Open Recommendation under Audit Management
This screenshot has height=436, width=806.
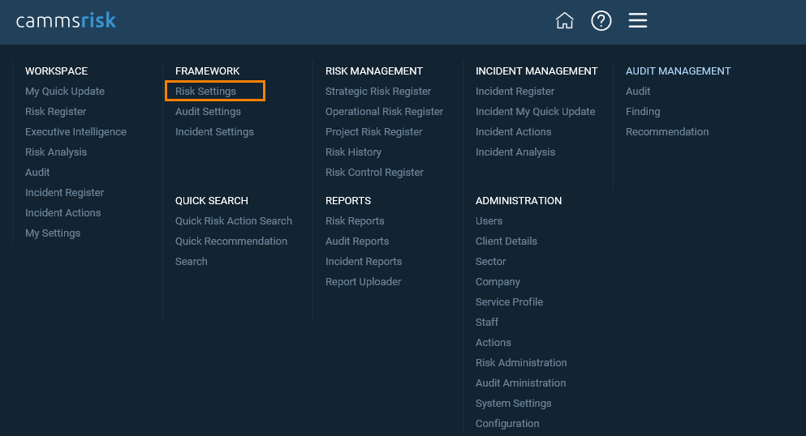tap(666, 132)
